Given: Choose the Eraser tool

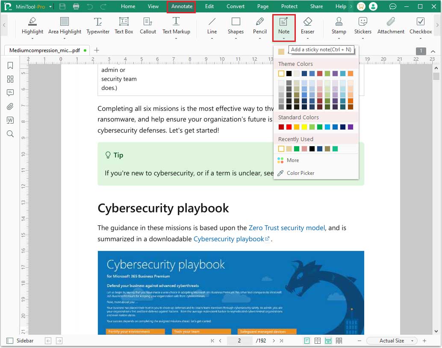Looking at the screenshot, I should (x=308, y=27).
